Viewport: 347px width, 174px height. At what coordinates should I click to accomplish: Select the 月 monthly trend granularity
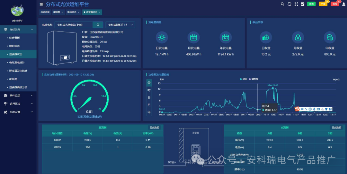pyautogui.click(x=149, y=105)
